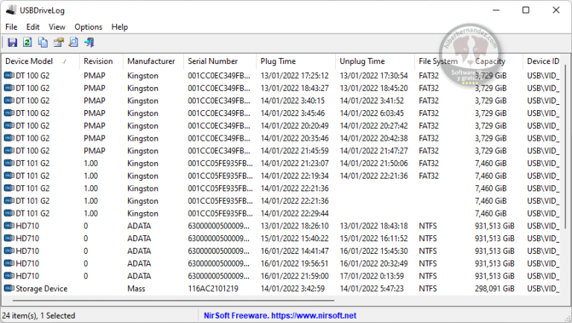
Task: Click the Exit toolbar icon
Action: pyautogui.click(x=89, y=42)
